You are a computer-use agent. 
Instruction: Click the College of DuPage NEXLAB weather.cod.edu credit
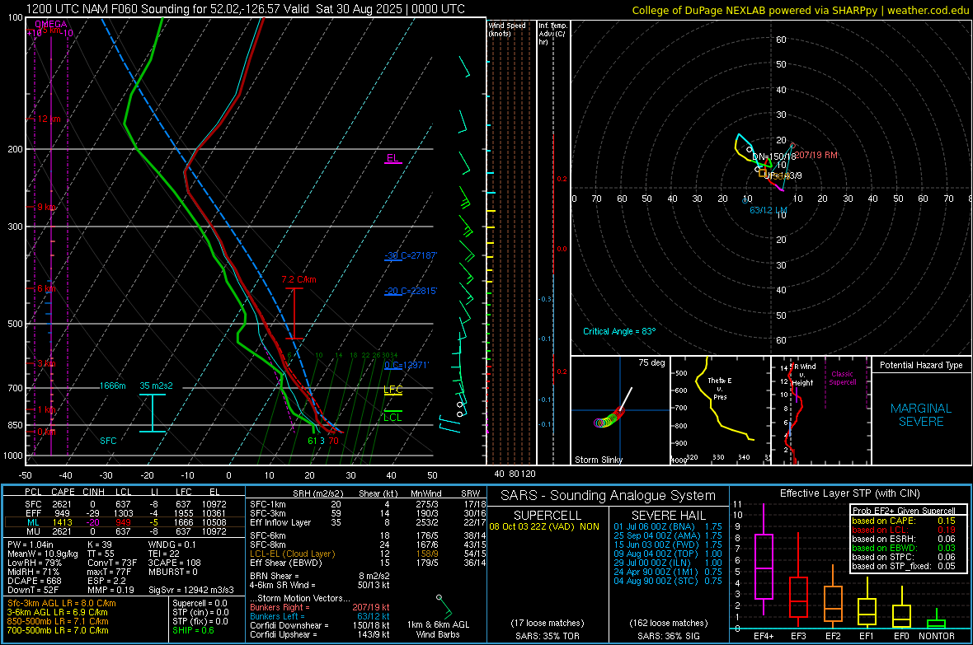(x=800, y=10)
